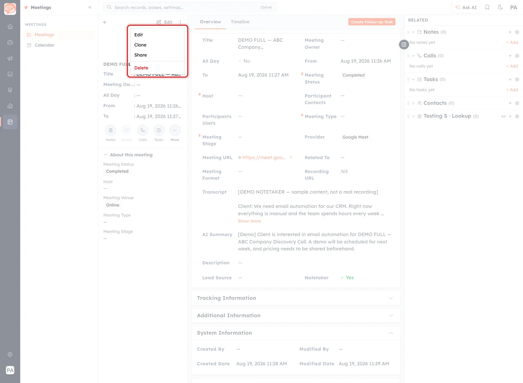Image resolution: width=523 pixels, height=383 pixels.
Task: Collapse the Tasks related section
Action: click(x=413, y=79)
